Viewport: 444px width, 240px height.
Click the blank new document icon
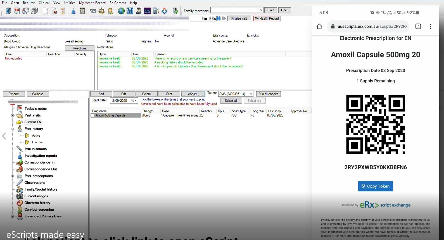(45, 11)
